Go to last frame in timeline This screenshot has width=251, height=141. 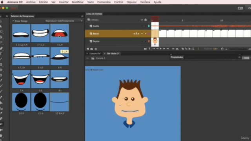pyautogui.click(x=168, y=49)
